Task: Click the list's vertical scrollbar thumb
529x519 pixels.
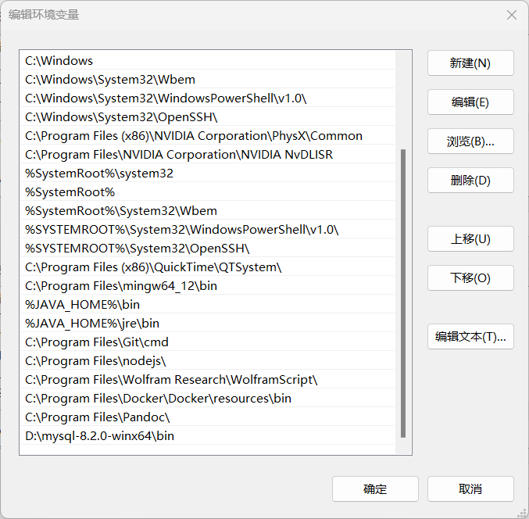Action: (403, 293)
